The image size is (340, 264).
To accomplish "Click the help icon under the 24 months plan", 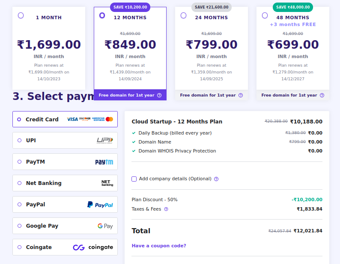I will pyautogui.click(x=241, y=95).
